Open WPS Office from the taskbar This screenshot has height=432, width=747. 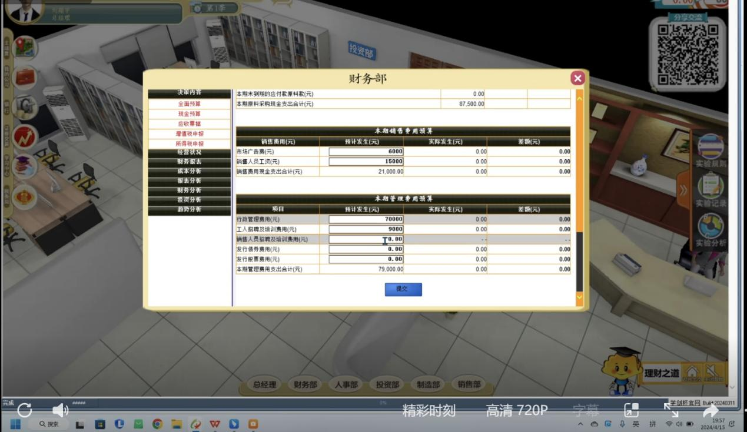[215, 424]
